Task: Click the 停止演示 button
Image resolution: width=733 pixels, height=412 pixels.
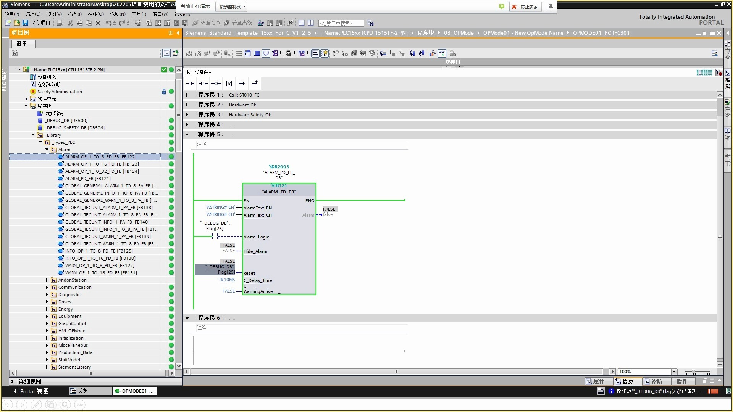Action: click(525, 6)
